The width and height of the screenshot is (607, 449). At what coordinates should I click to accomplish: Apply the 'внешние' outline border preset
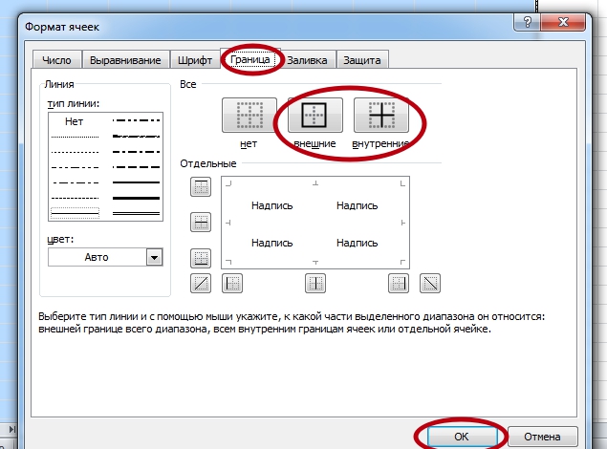(315, 115)
